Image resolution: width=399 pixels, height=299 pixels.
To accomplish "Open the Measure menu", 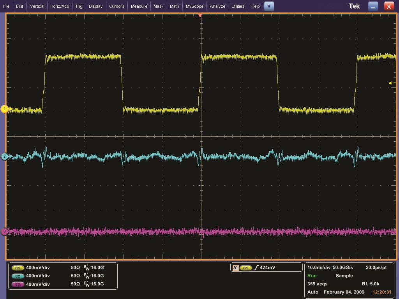I will pos(139,6).
